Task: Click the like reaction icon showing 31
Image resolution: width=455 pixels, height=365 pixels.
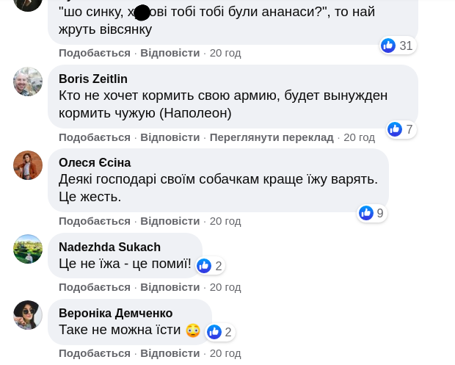Action: [x=388, y=46]
